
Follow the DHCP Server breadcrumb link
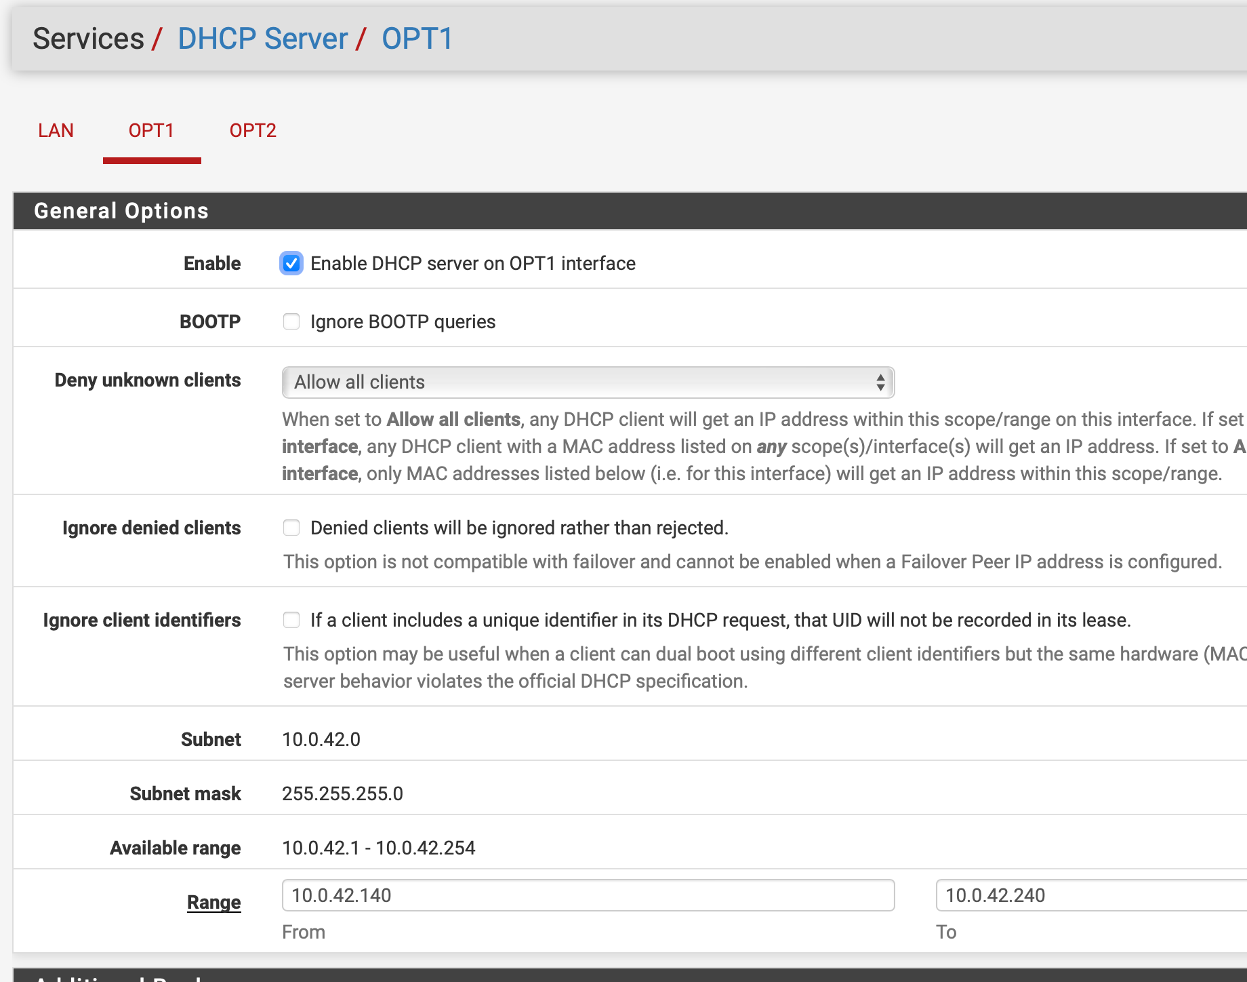[x=262, y=39]
